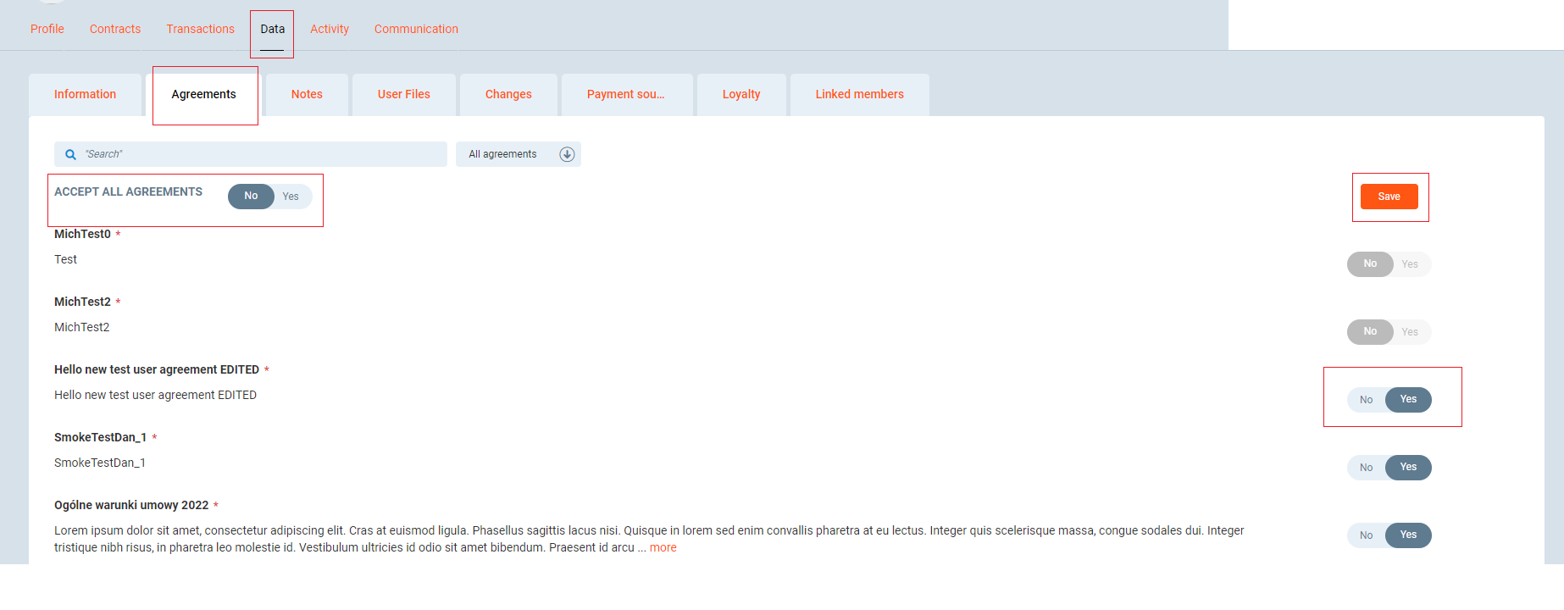Toggle Accept All Agreements switch
The height and width of the screenshot is (610, 1564).
[269, 197]
